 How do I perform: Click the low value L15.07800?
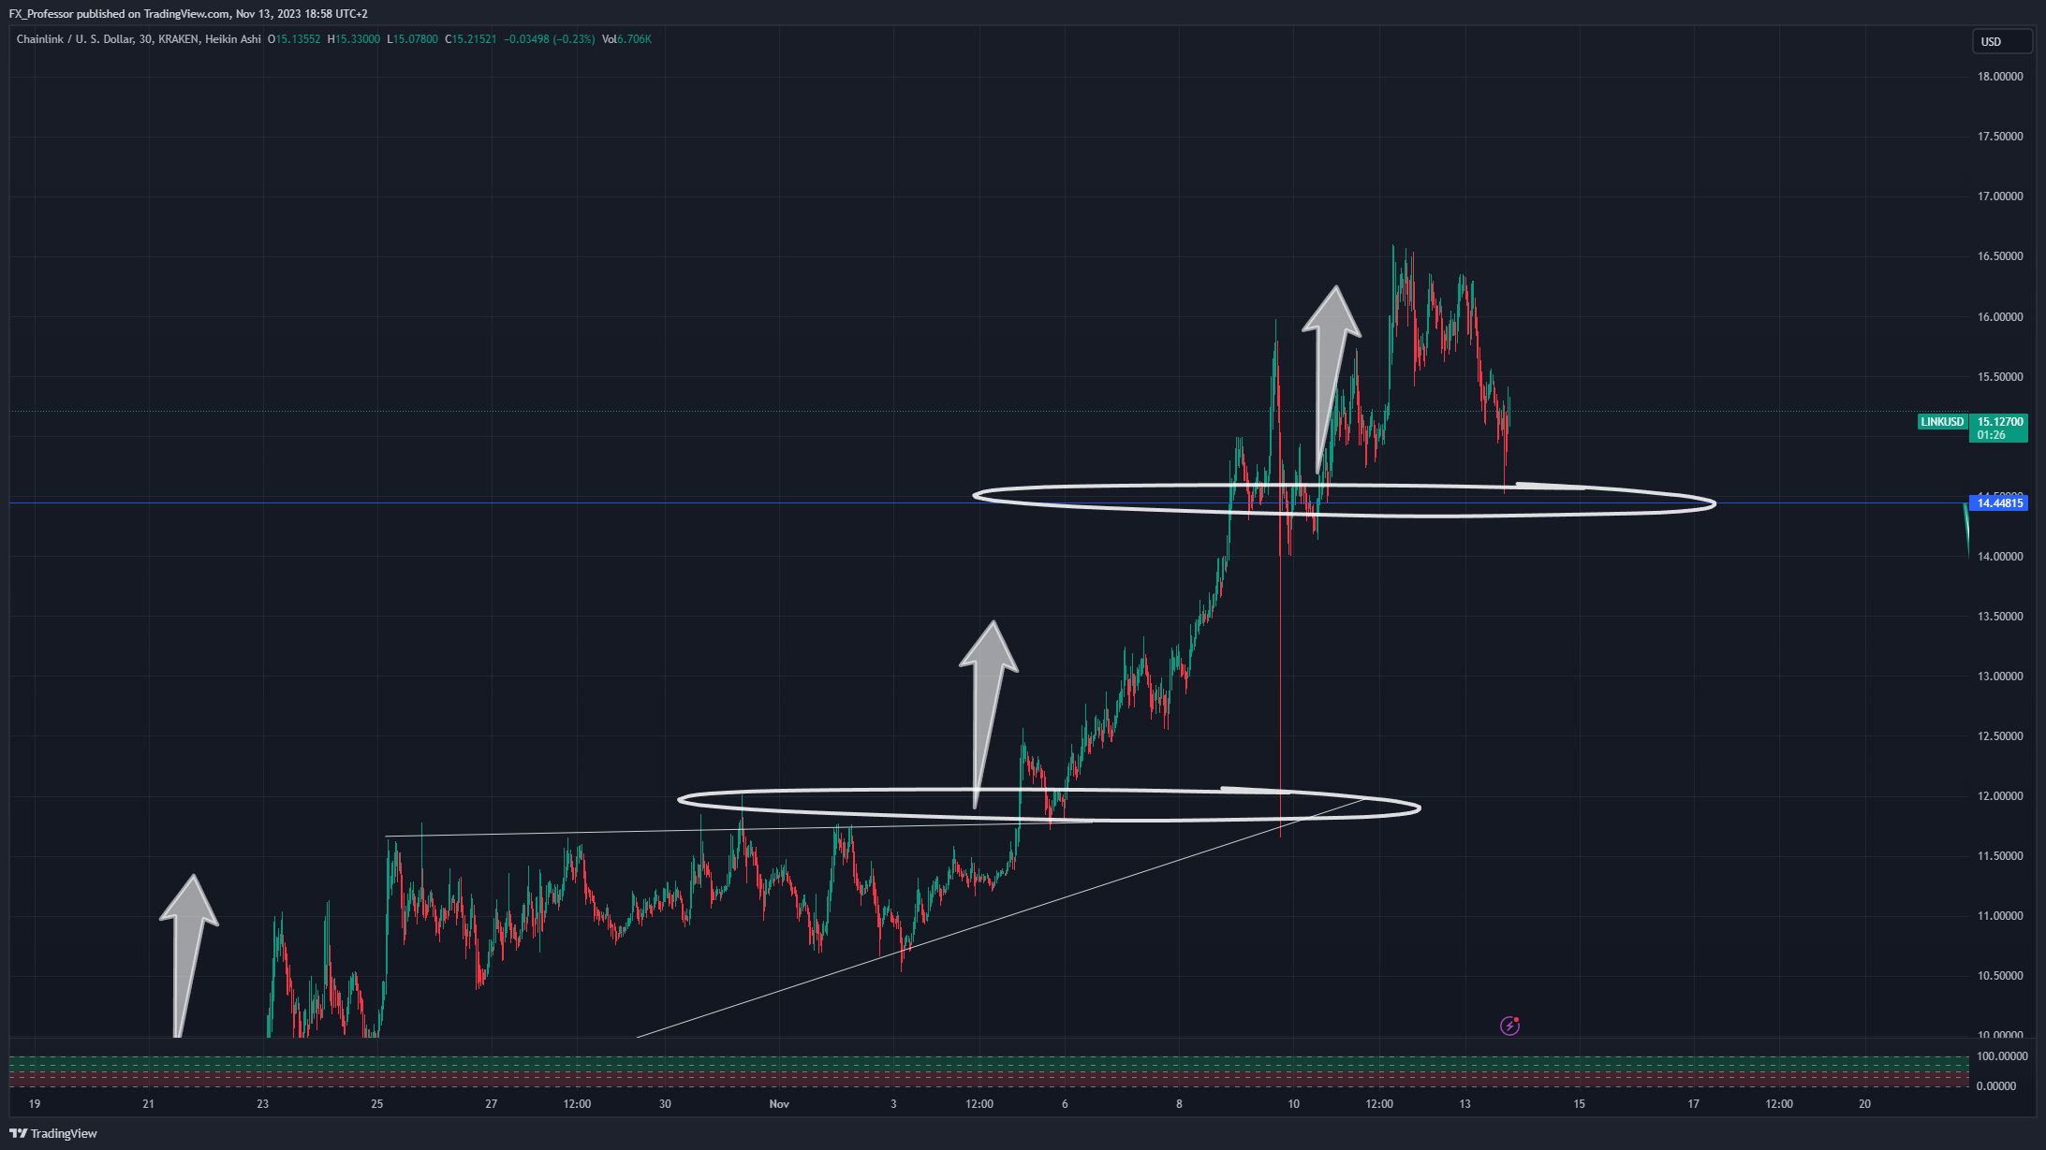pos(412,39)
